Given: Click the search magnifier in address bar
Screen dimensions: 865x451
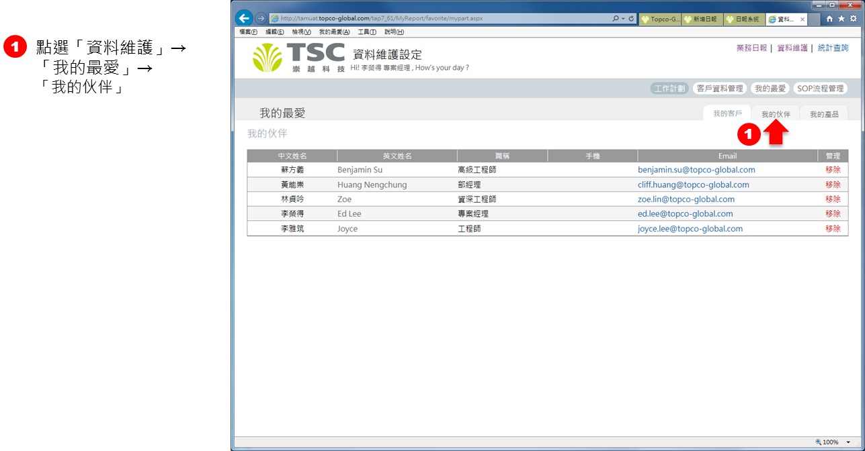Looking at the screenshot, I should coord(616,19).
